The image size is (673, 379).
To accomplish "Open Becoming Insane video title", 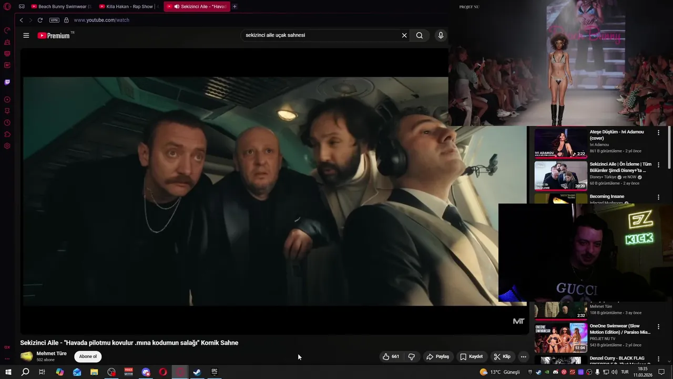I will (x=607, y=196).
